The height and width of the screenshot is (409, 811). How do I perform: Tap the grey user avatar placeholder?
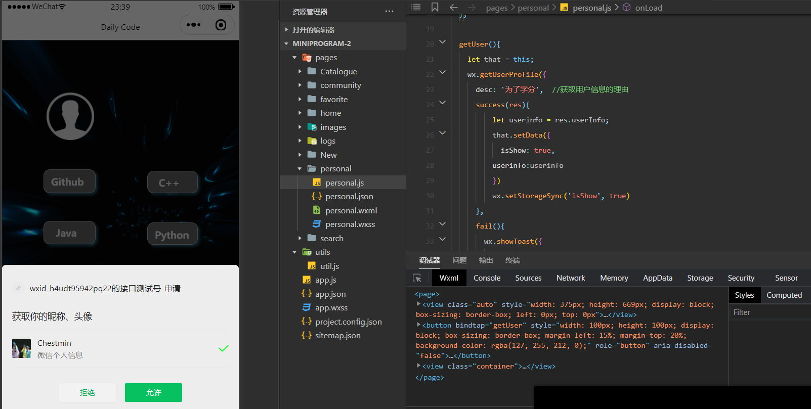pyautogui.click(x=70, y=116)
